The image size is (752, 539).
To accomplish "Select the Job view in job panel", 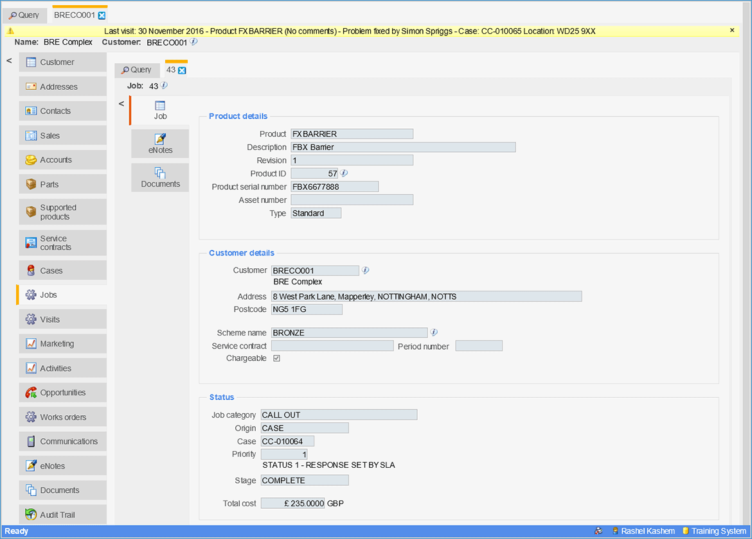I will tap(160, 110).
